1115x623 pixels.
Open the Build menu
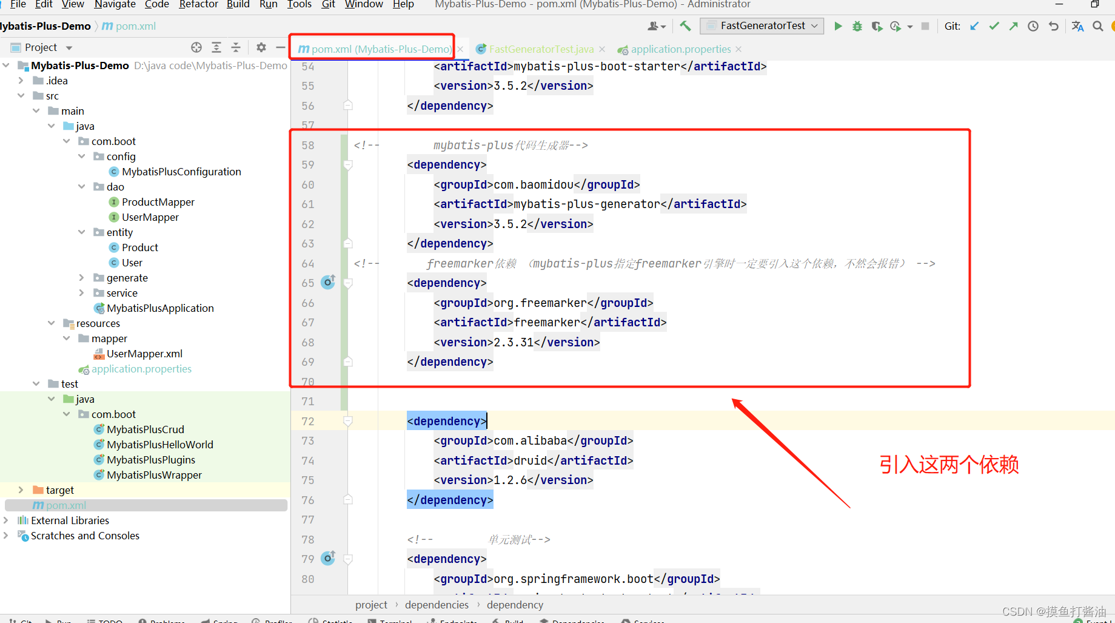point(238,4)
